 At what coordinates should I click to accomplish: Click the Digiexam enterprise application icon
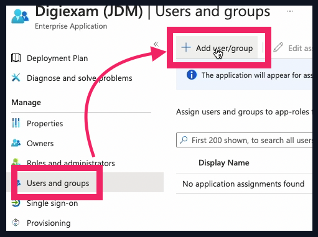point(20,16)
